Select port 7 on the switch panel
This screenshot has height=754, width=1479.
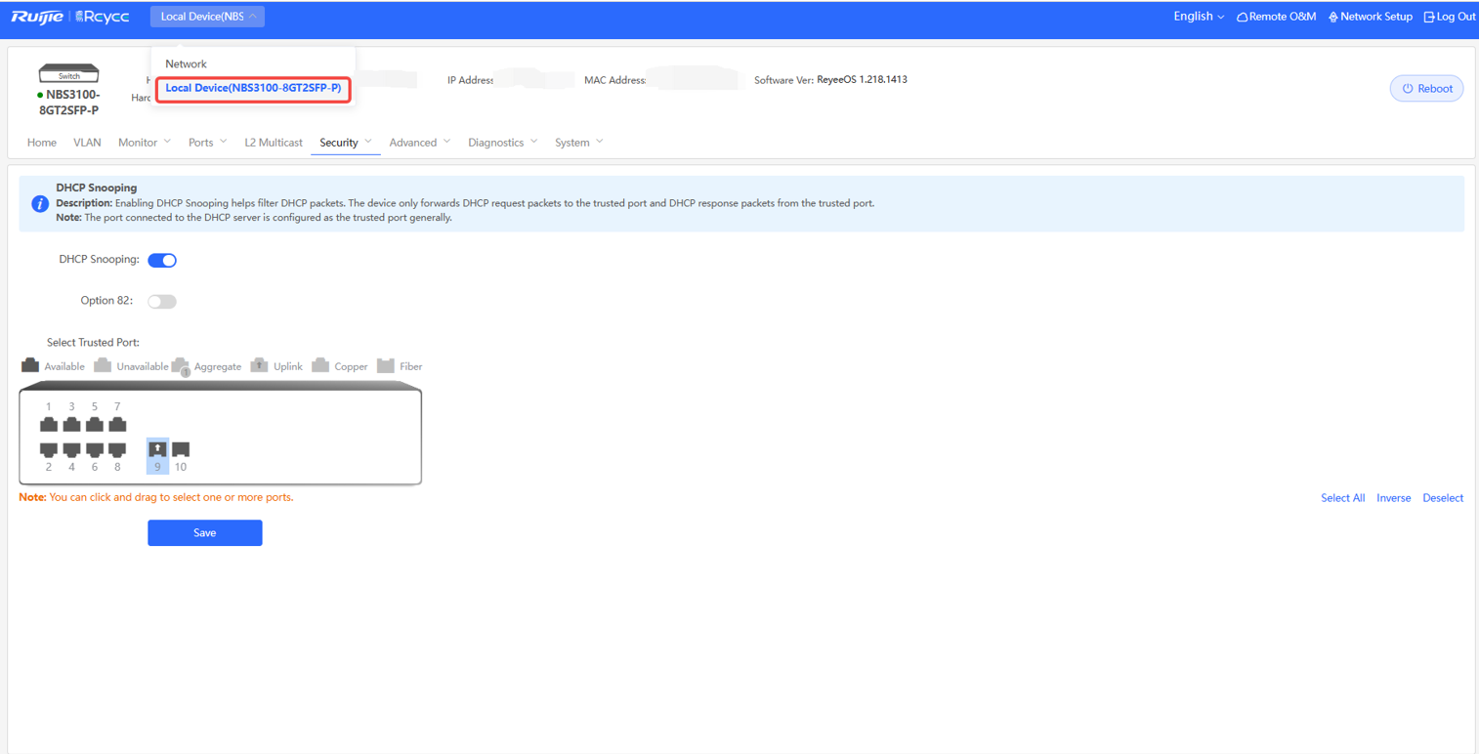(117, 425)
